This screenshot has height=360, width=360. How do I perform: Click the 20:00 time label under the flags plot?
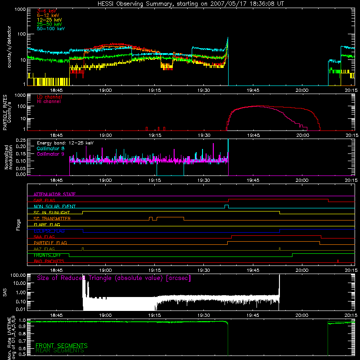[302, 270]
